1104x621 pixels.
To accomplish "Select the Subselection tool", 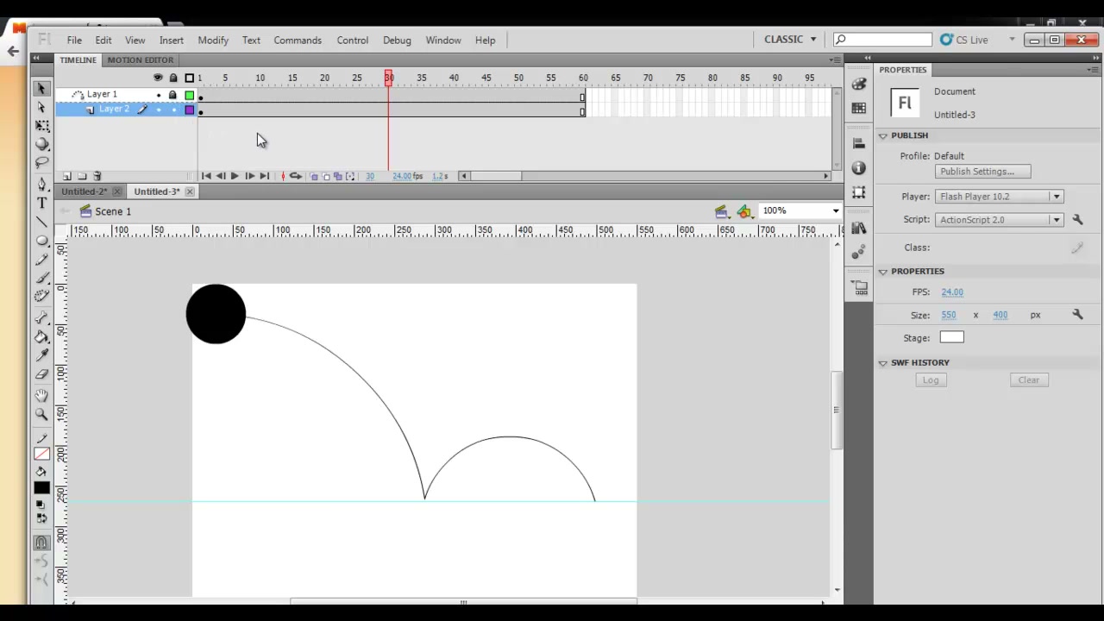I will tap(41, 107).
